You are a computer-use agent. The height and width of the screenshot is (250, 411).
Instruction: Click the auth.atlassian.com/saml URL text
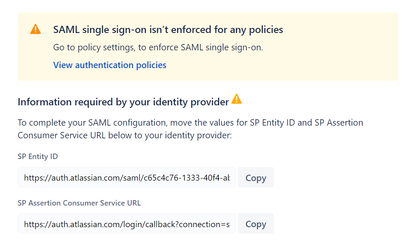(127, 178)
